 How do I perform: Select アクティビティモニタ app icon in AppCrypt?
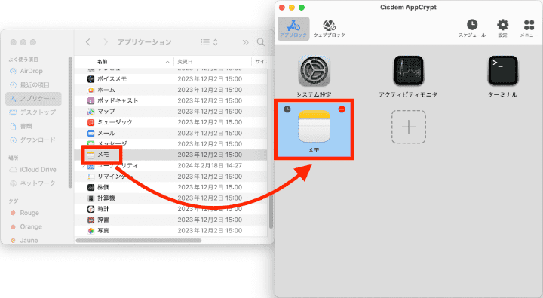[408, 71]
